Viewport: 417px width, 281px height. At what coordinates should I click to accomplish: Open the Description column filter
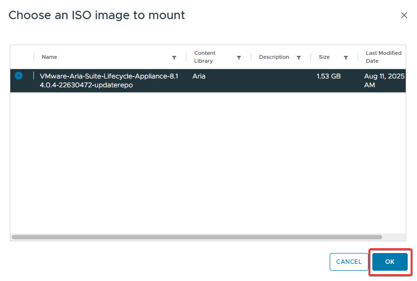click(299, 58)
